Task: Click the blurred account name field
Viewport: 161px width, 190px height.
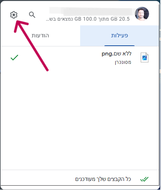Action: point(91,11)
